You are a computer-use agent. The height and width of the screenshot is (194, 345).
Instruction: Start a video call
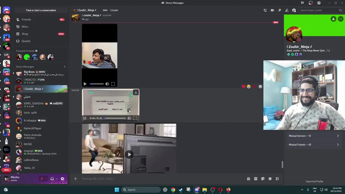[x=272, y=10]
